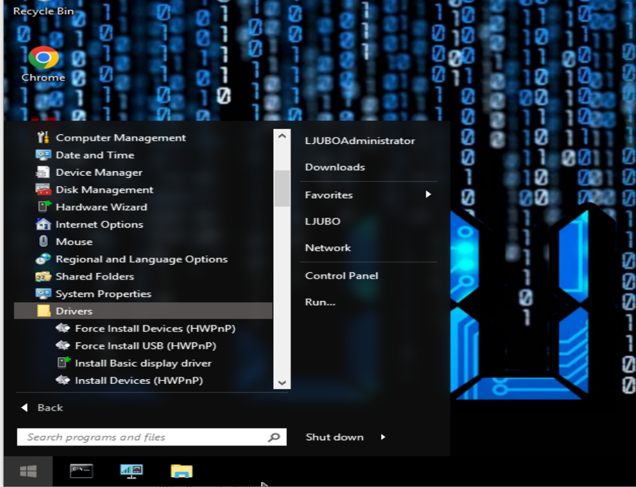Click the Drivers folder icon
Viewport: 636px width, 487px height.
click(x=43, y=311)
